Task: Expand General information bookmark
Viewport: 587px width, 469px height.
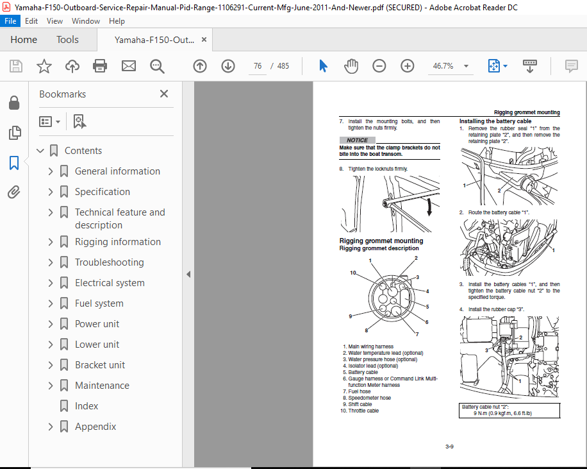Action: [x=51, y=171]
